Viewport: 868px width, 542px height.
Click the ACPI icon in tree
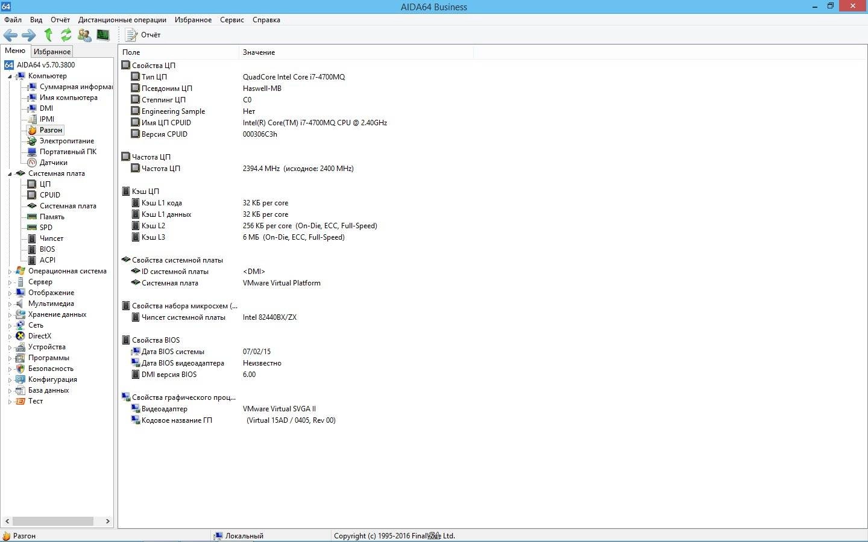point(32,260)
